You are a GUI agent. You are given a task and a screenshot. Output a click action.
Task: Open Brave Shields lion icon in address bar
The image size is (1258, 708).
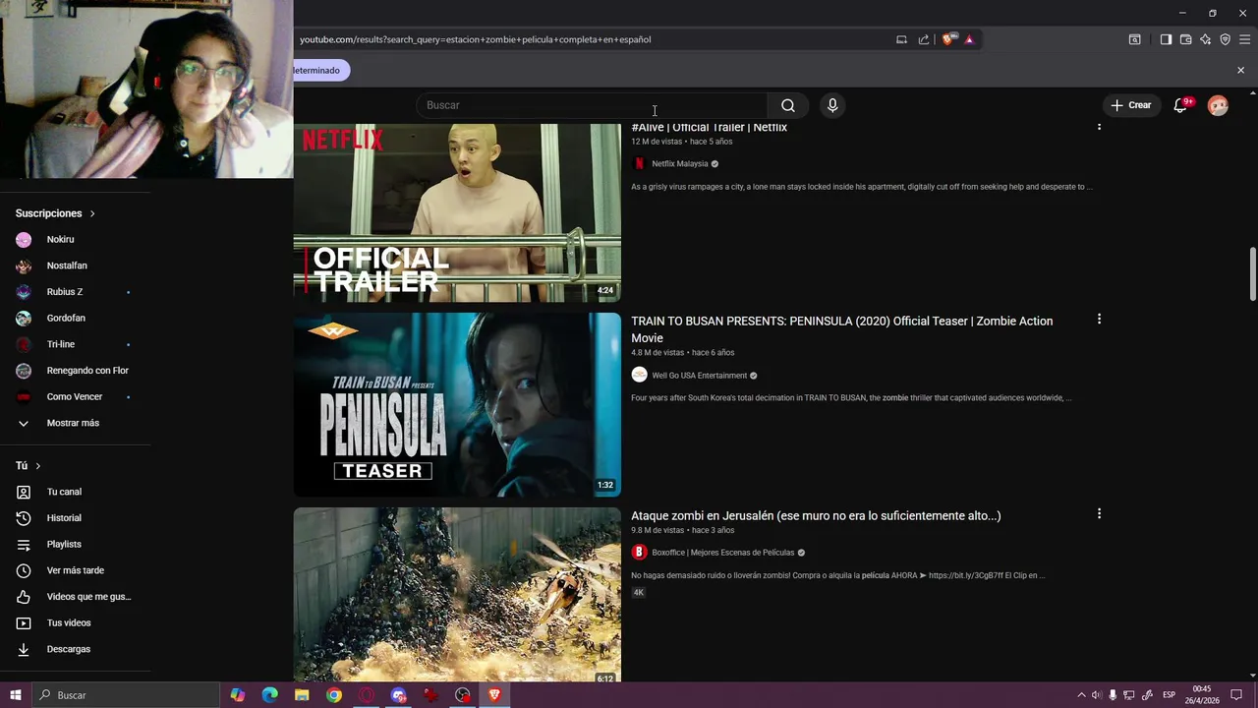(x=948, y=39)
